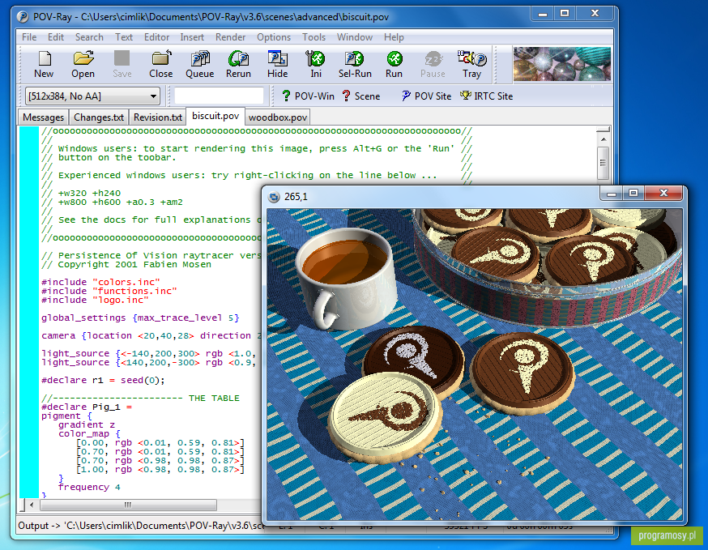Click the Output path in status bar
Screen dimensions: 708x550
(x=140, y=526)
